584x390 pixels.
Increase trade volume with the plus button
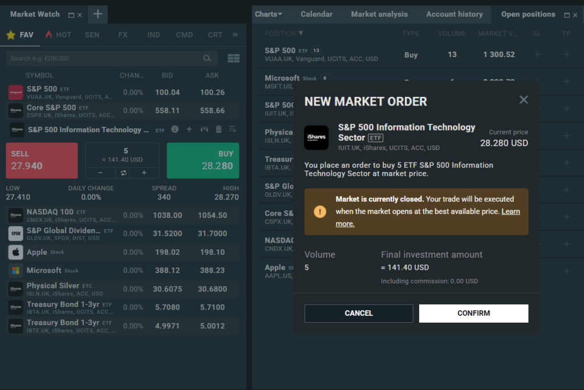[x=144, y=173]
